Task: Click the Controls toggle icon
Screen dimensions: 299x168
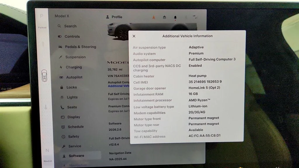Action: 60,36
